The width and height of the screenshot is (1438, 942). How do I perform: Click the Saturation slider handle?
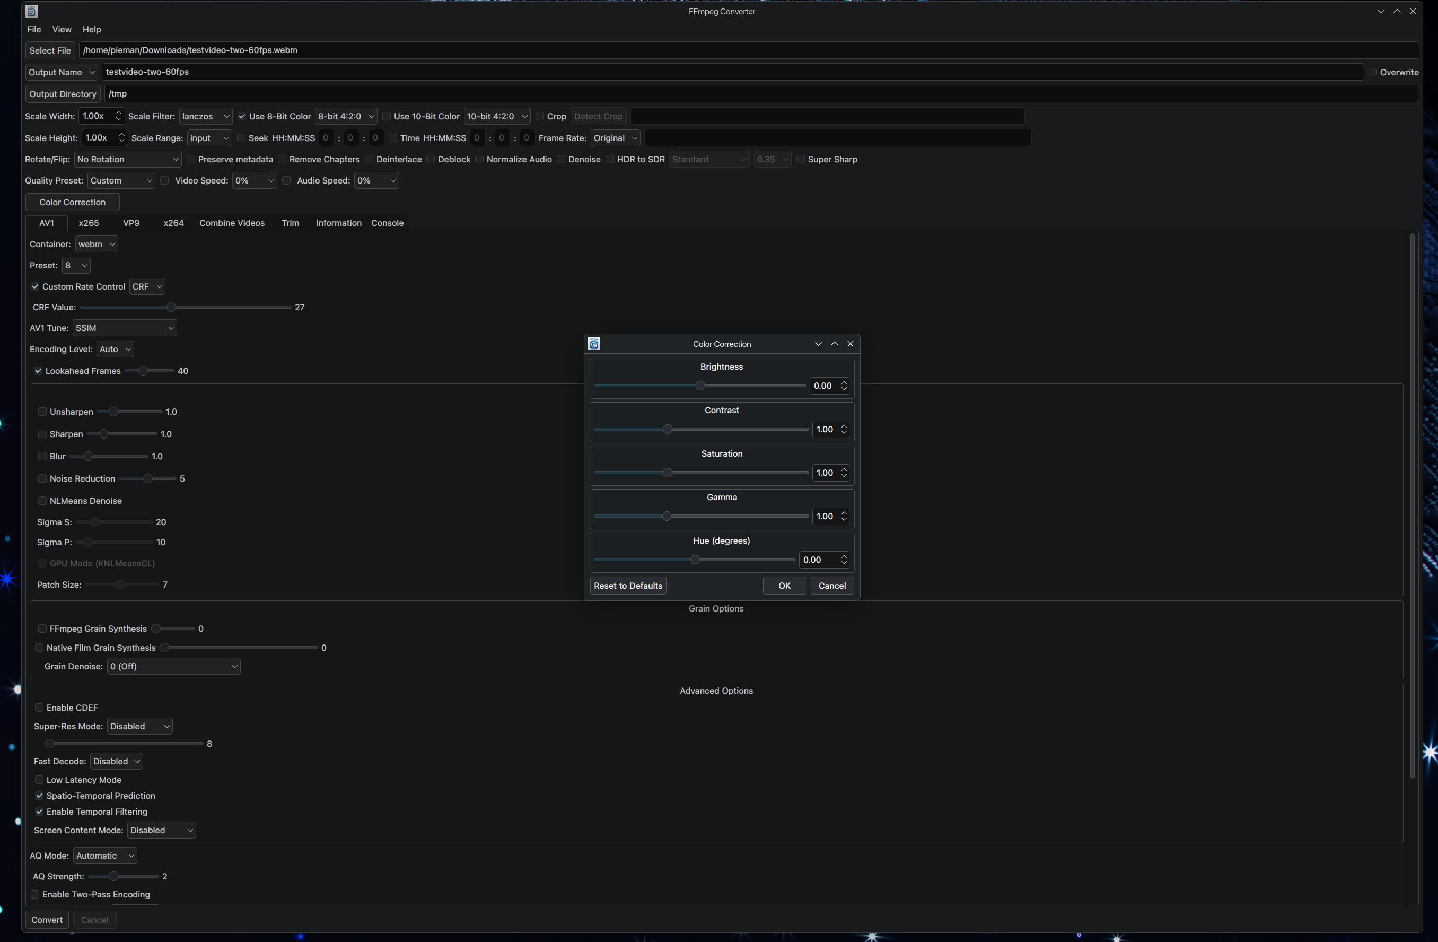click(x=667, y=473)
